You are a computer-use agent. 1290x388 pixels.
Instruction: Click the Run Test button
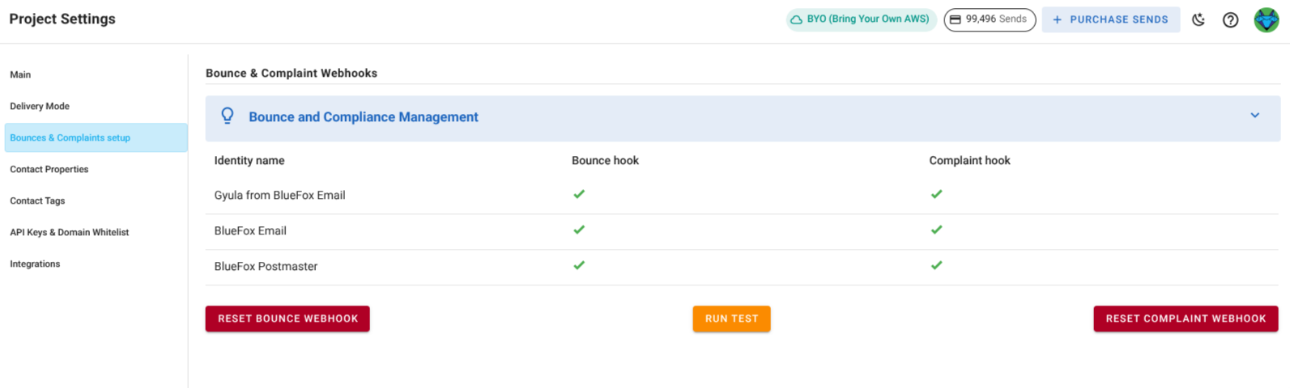point(731,318)
